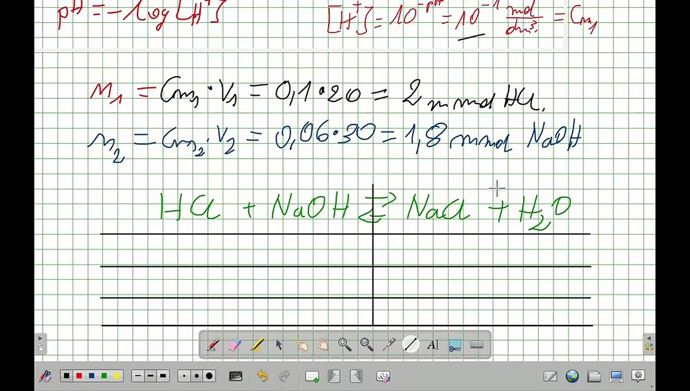Image resolution: width=690 pixels, height=391 pixels.
Task: Select the Pen drawing tool
Action: point(213,345)
